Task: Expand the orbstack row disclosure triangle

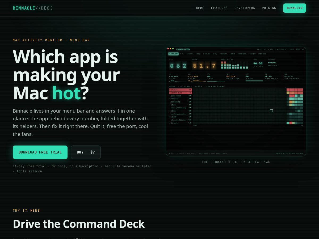Action: click(x=170, y=99)
